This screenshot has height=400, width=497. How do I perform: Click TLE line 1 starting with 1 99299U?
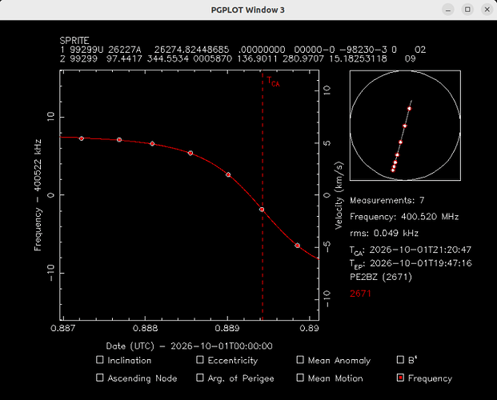click(x=242, y=50)
